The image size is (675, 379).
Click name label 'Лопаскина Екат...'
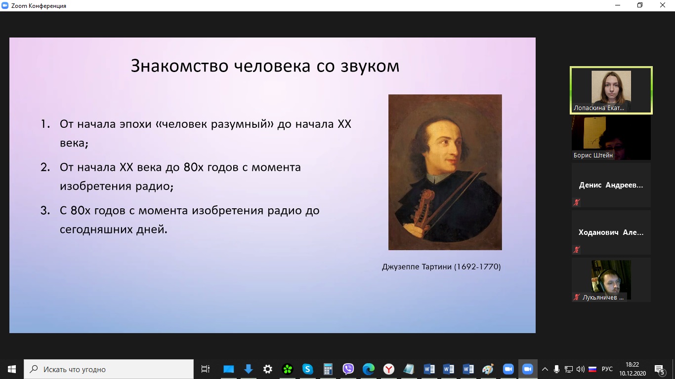click(599, 108)
